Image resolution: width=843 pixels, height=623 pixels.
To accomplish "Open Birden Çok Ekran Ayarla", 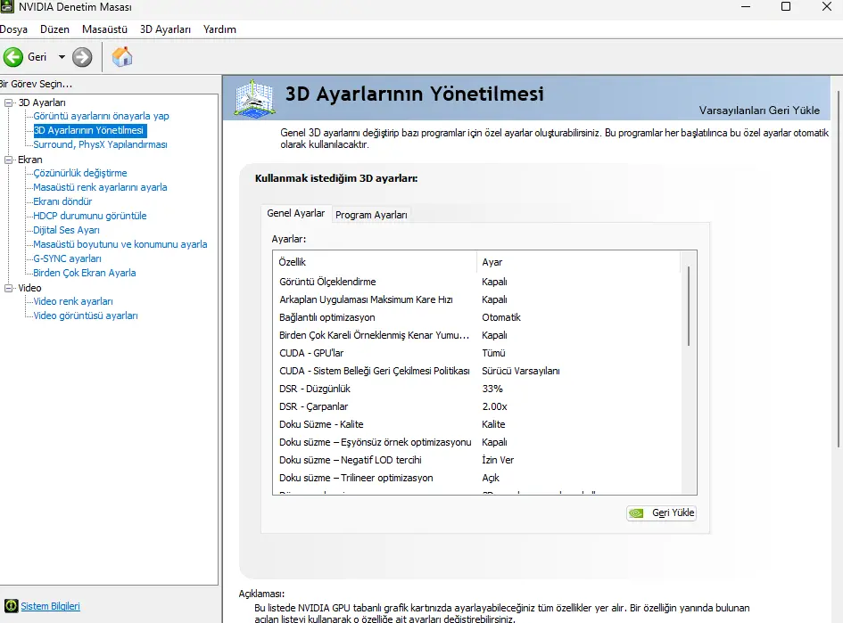I will (85, 273).
